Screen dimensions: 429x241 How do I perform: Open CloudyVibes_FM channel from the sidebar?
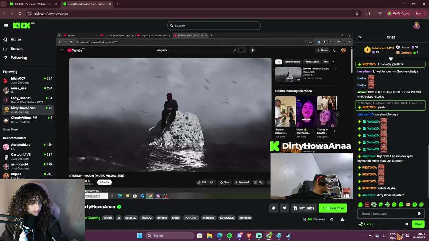[x=27, y=120]
